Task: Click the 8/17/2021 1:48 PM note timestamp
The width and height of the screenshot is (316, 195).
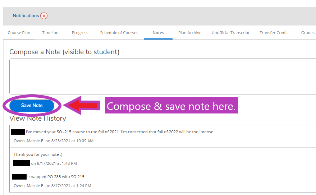Action: 54,163
